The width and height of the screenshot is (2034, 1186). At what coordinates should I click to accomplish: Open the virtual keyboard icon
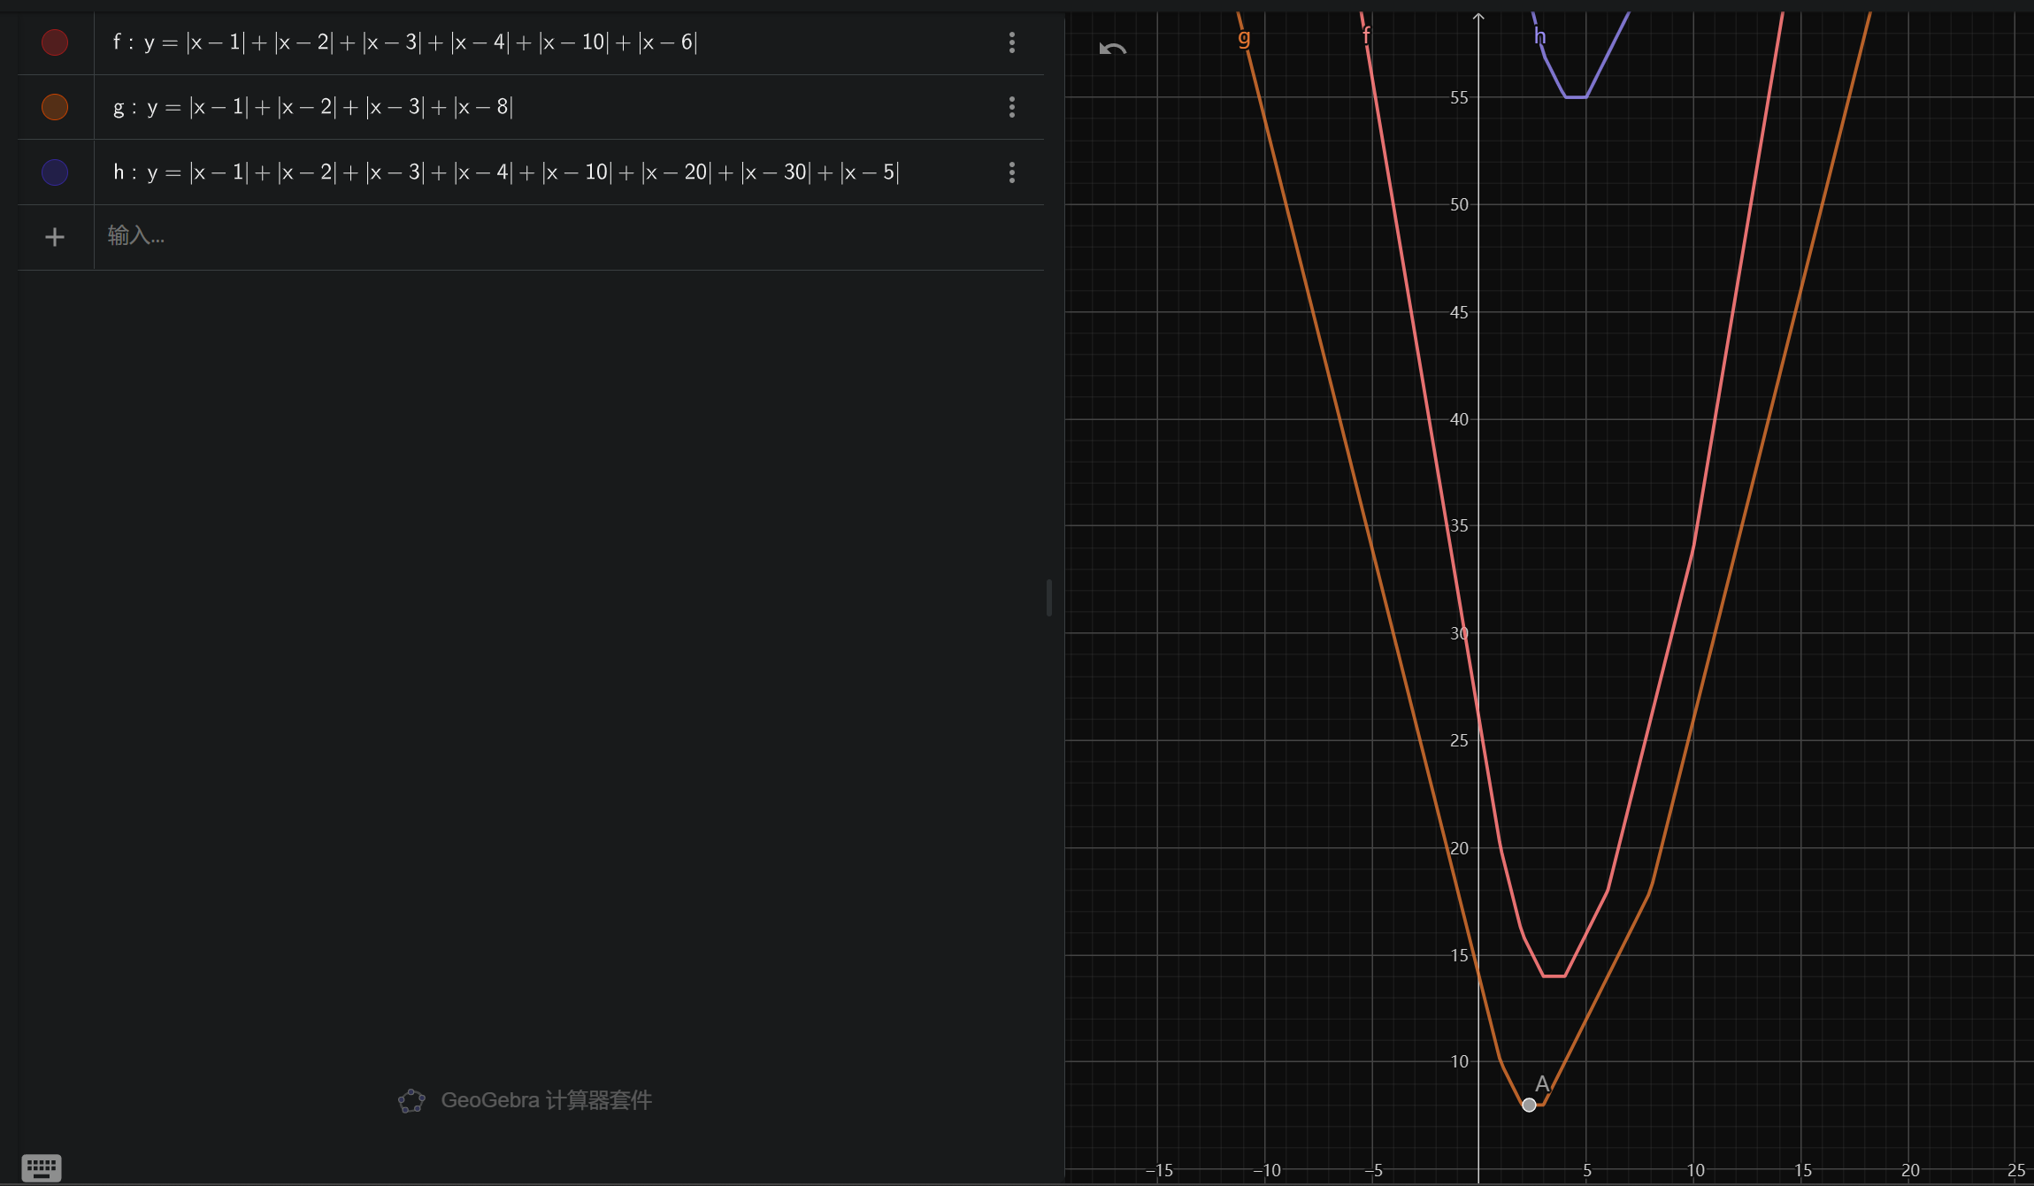click(41, 1167)
